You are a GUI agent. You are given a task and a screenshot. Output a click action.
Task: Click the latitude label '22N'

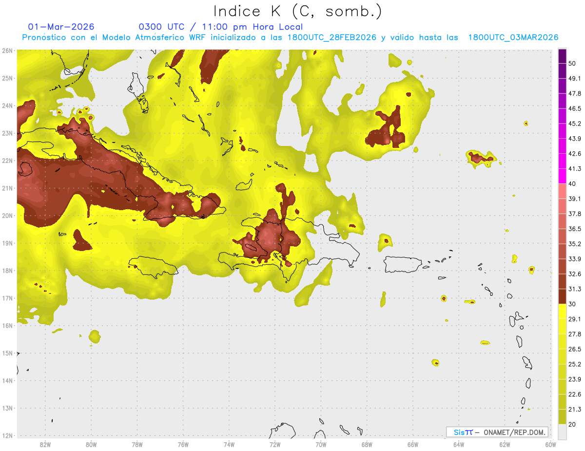(7, 161)
